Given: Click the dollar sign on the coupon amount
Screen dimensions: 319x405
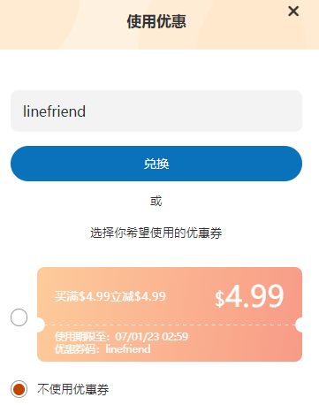Looking at the screenshot, I should pyautogui.click(x=219, y=299).
